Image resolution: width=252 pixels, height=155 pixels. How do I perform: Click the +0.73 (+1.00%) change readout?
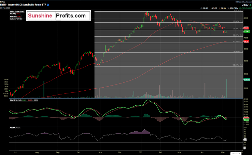245,8
